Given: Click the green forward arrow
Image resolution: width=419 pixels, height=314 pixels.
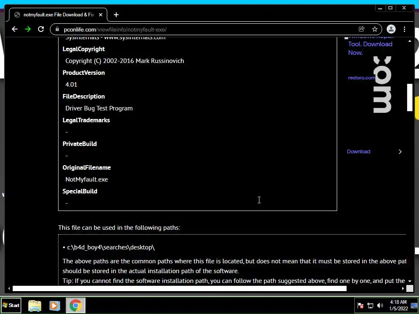Looking at the screenshot, I should click(x=28, y=29).
